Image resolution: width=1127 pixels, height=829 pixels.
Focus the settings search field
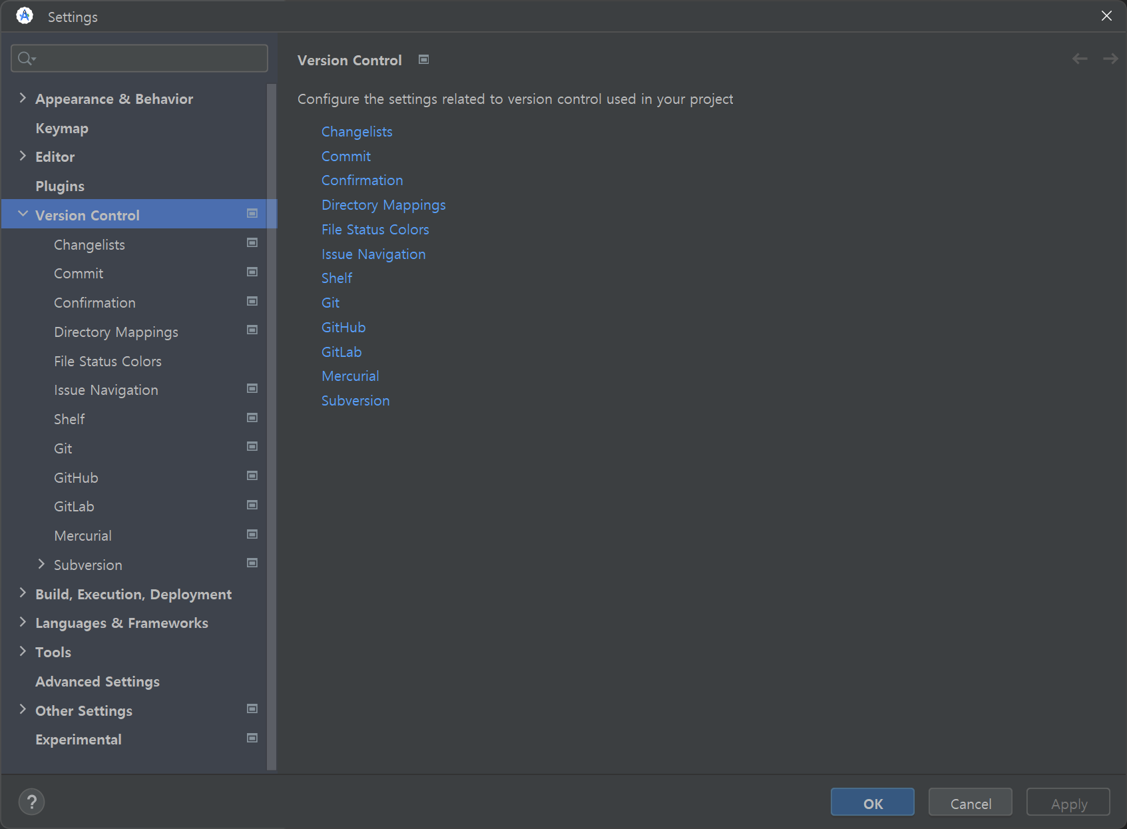coord(139,59)
